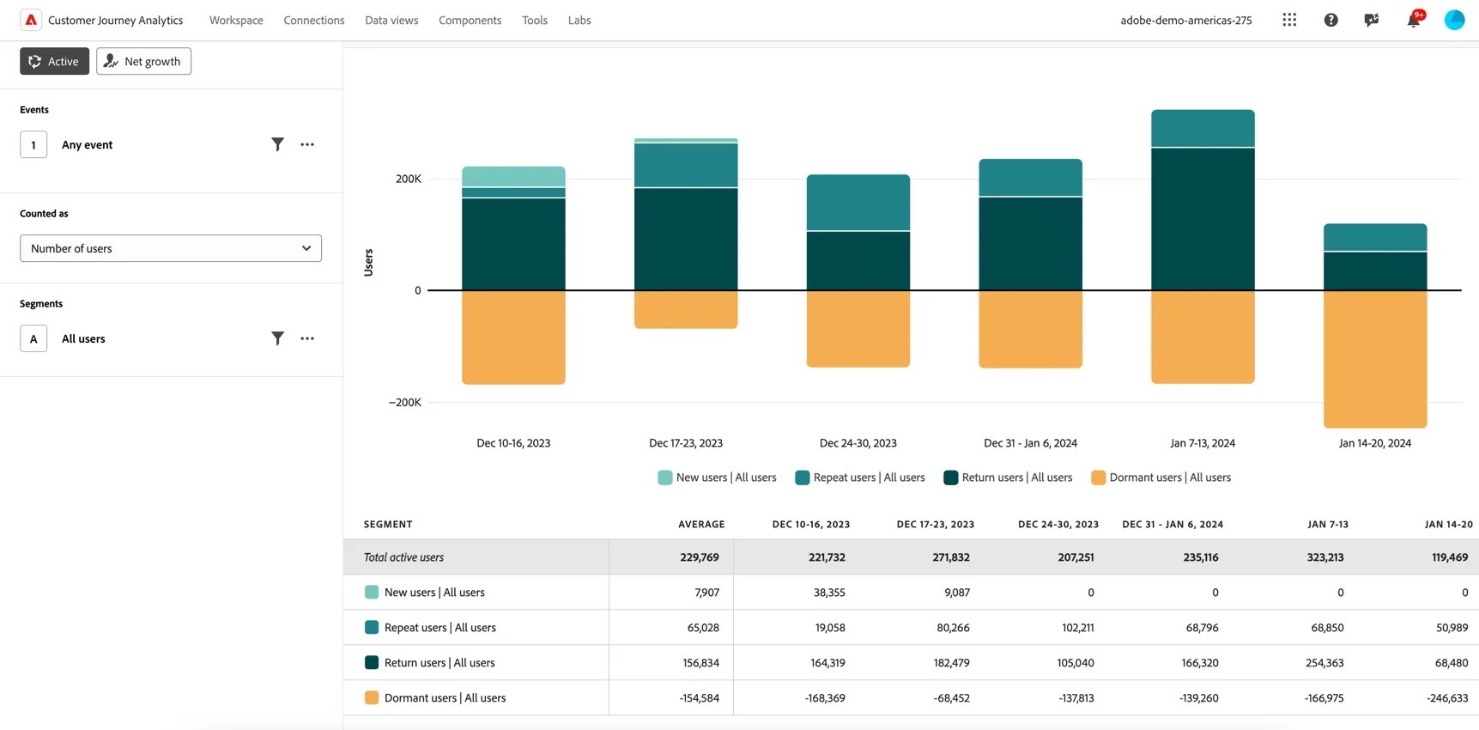Filter the All users segment

coord(277,338)
